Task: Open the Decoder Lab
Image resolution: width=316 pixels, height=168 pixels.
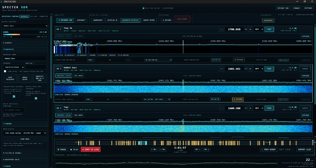Action: (x=65, y=20)
